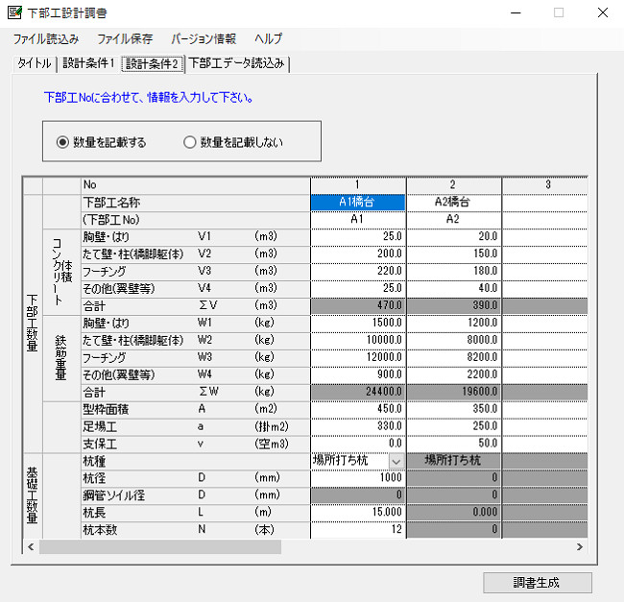Click the A2 下部工No cell
Image resolution: width=624 pixels, height=602 pixels.
coord(454,220)
